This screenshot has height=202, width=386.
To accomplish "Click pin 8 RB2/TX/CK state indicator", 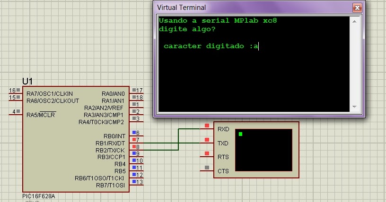I will click(134, 147).
